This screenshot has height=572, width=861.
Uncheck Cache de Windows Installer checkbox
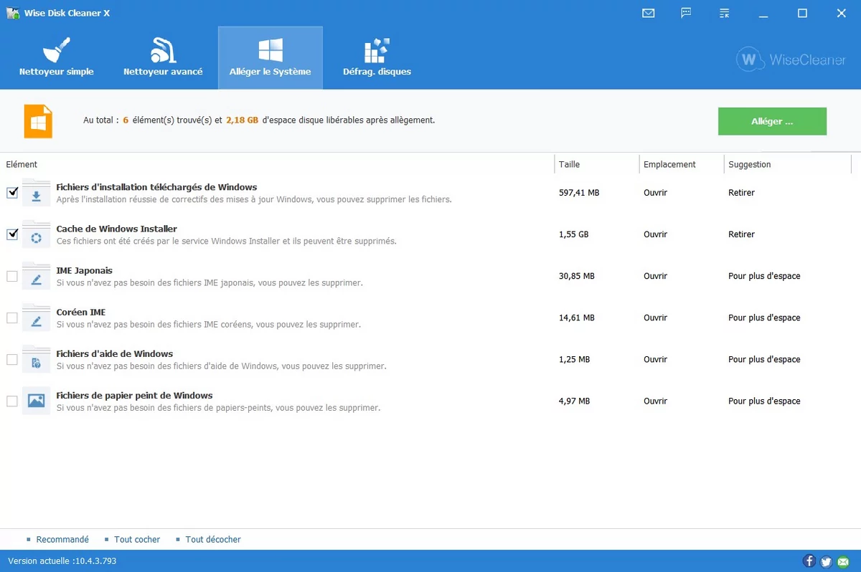(x=12, y=234)
